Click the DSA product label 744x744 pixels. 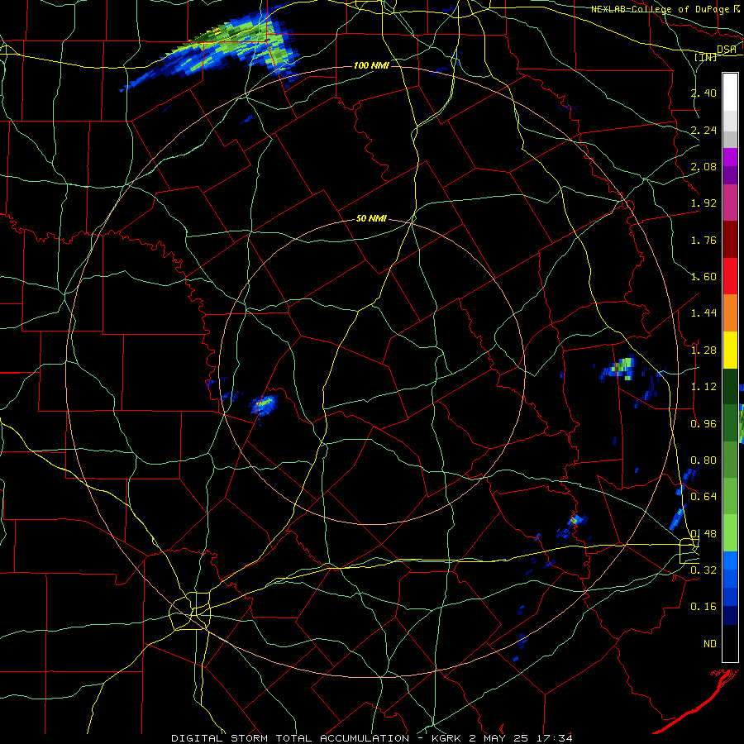pos(727,49)
